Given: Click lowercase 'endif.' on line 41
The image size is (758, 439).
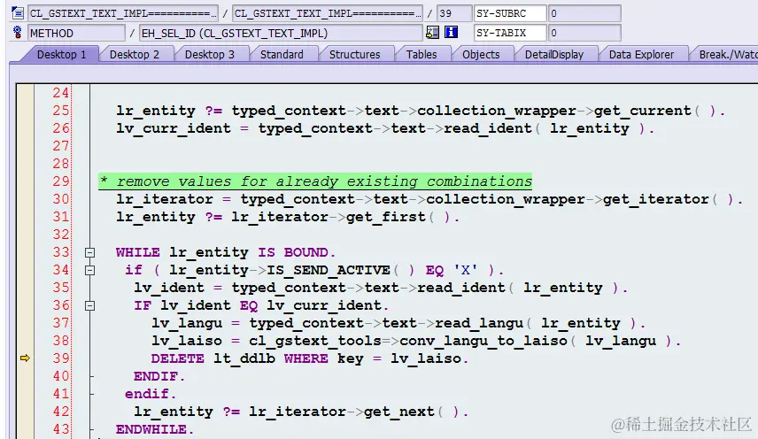Looking at the screenshot, I should click(x=151, y=394).
